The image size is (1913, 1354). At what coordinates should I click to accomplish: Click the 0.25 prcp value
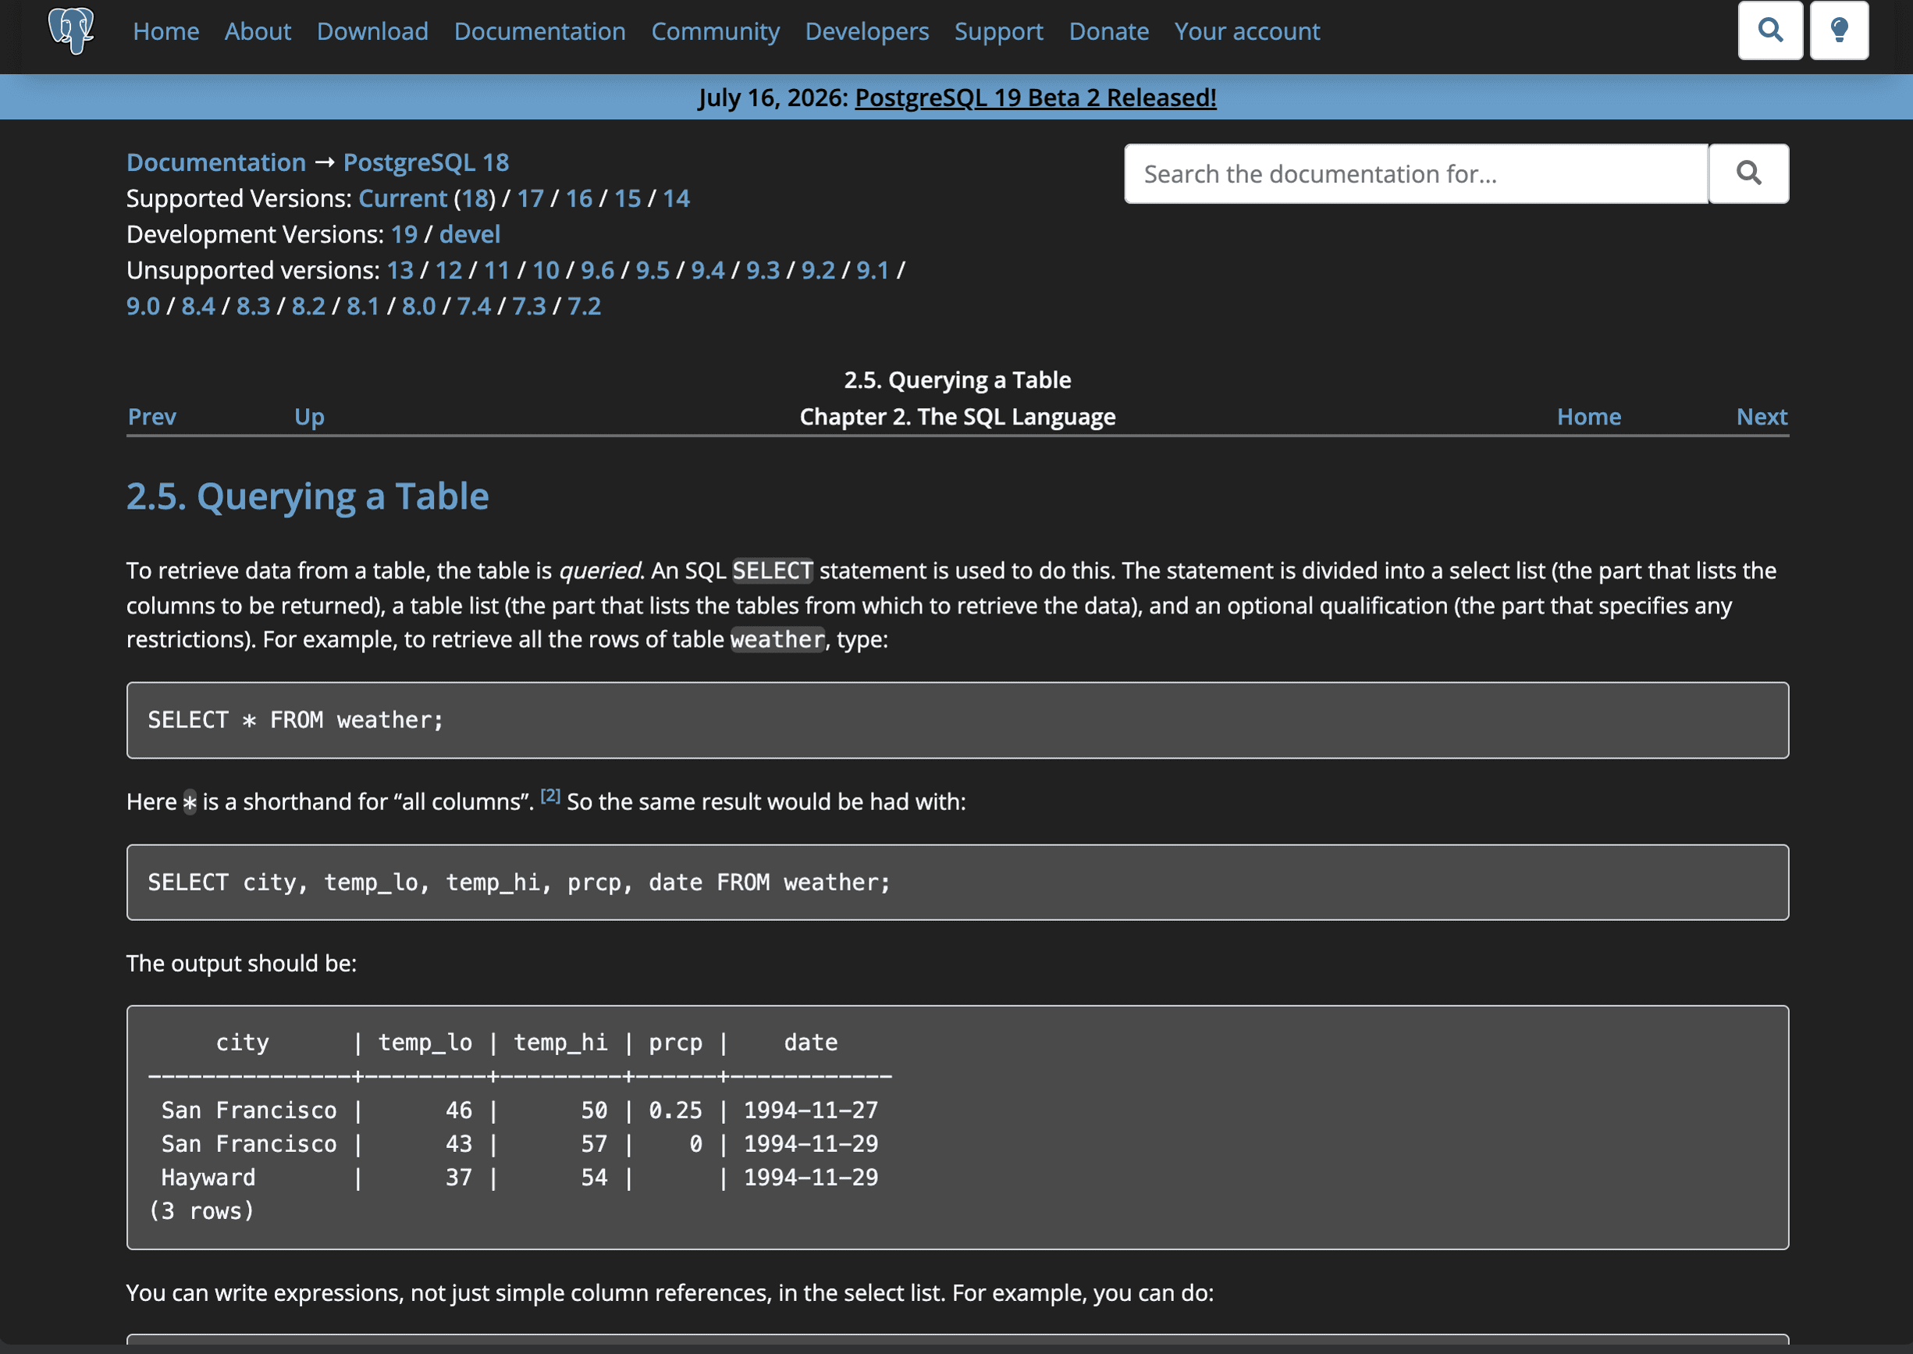675,1111
